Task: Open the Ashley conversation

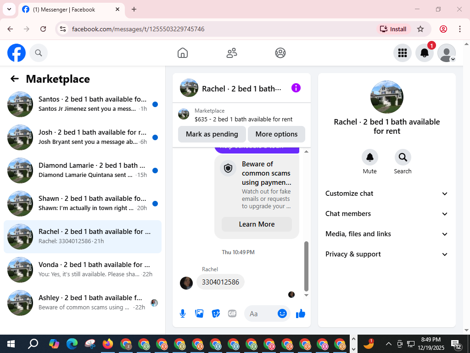Action: point(83,302)
